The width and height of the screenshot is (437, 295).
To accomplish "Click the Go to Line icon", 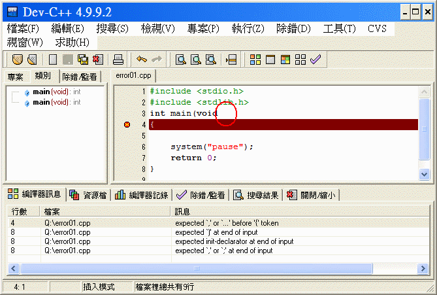I will tap(231, 60).
